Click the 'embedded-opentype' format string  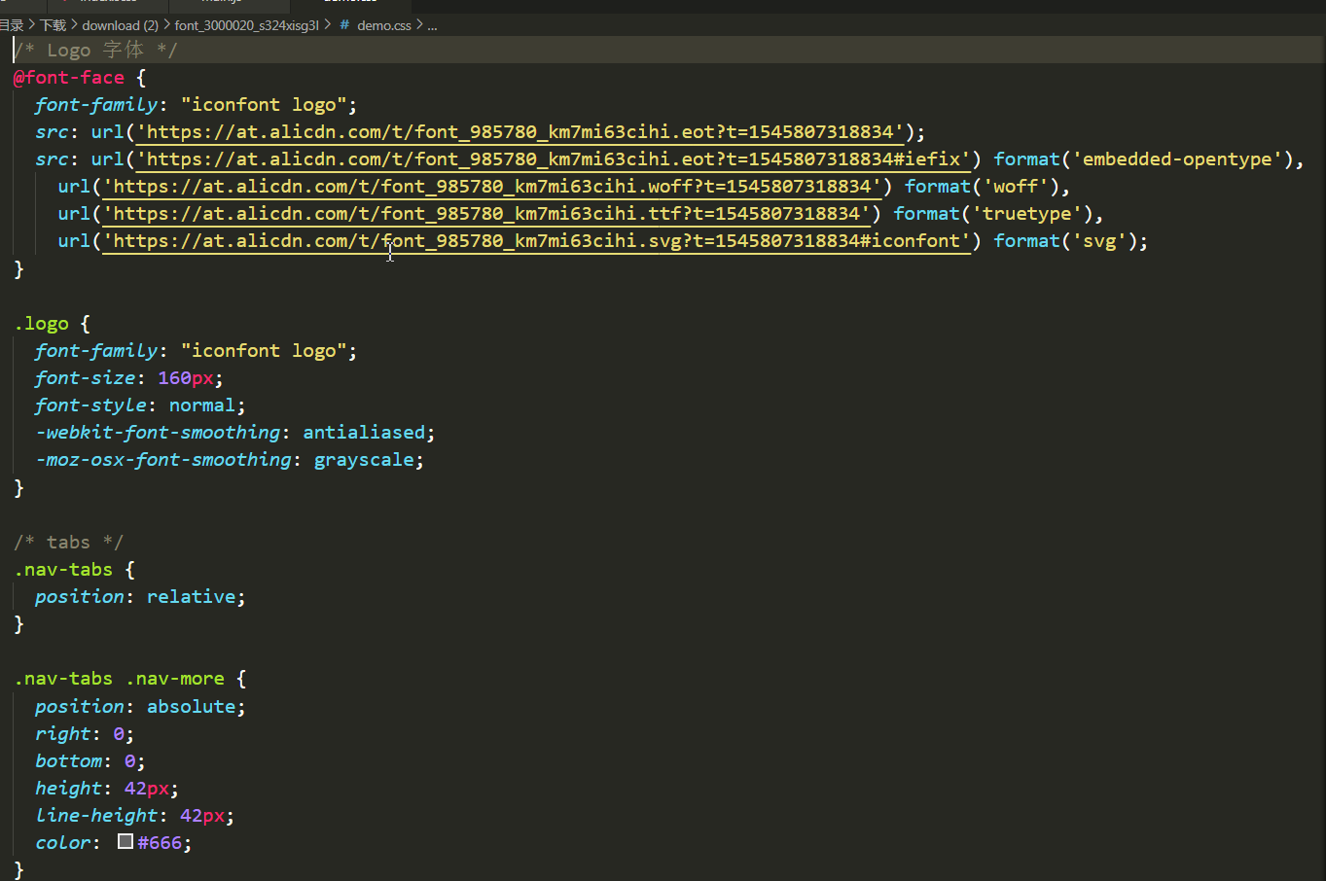click(x=1177, y=159)
